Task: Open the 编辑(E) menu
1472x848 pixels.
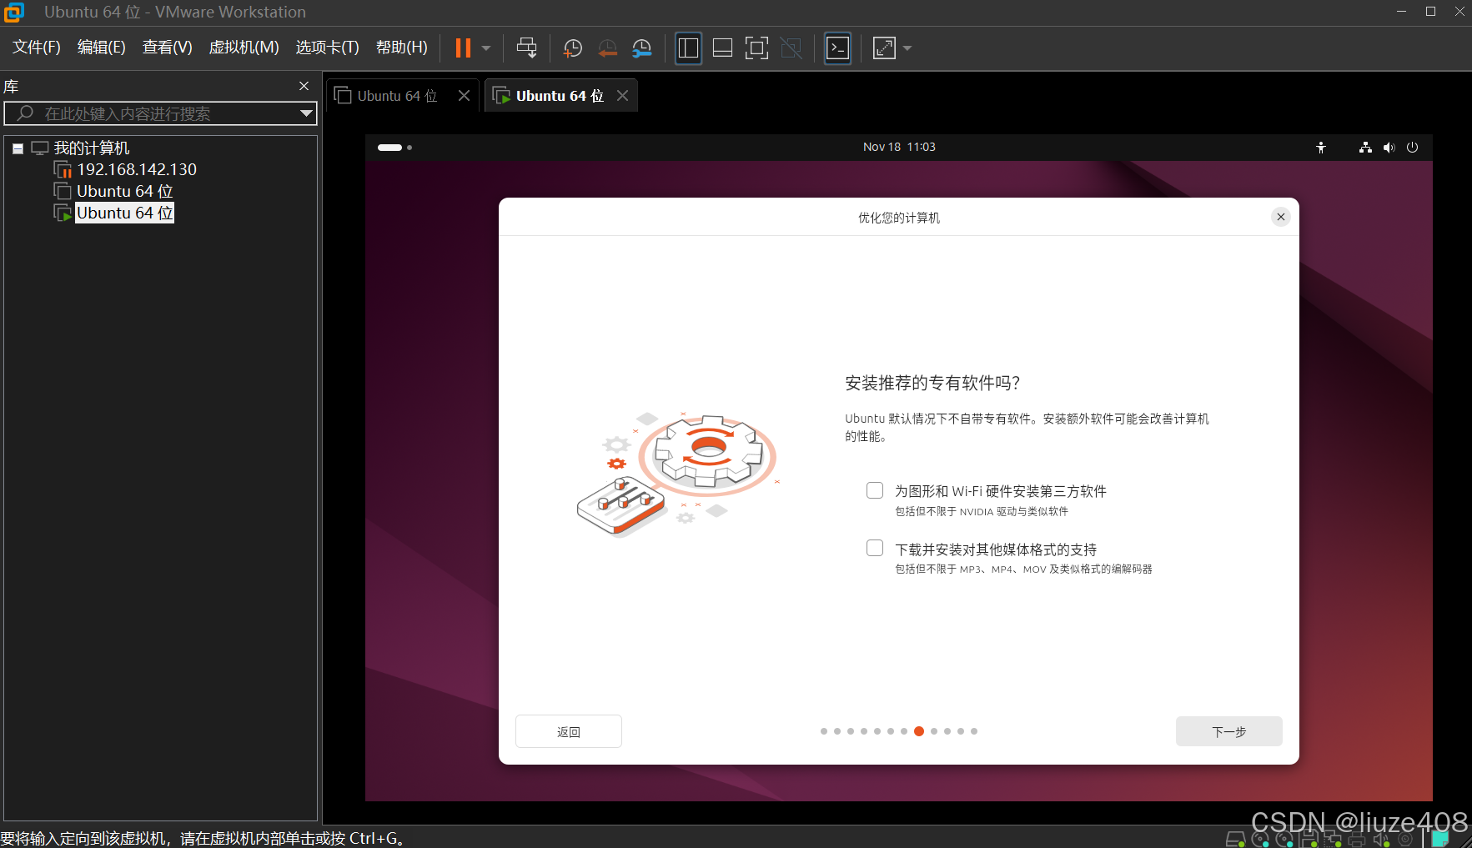Action: click(x=102, y=48)
